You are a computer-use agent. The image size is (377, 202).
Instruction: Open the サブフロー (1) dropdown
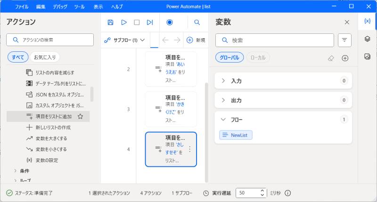(124, 40)
